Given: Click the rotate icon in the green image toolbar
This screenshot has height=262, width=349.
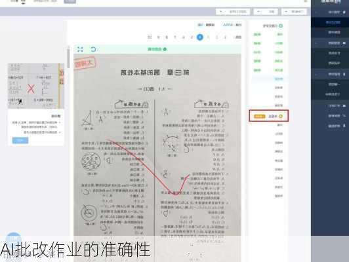Looking at the screenshot, I should tap(93, 49).
